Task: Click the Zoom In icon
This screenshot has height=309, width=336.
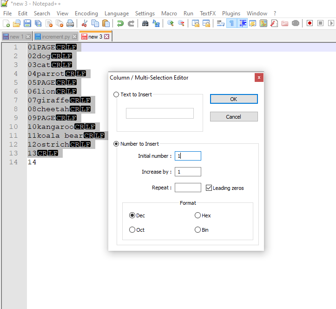Action: tap(171, 23)
